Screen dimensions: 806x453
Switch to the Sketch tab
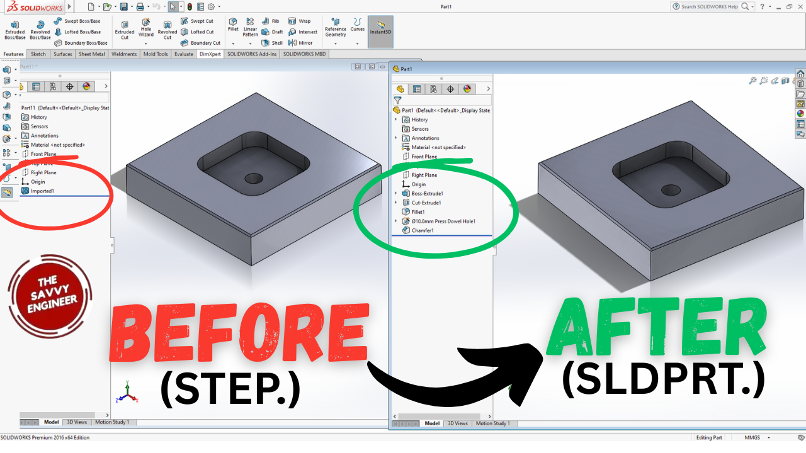38,54
